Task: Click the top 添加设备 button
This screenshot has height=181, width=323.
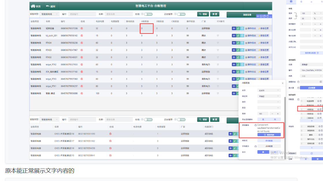Action: coord(247,14)
